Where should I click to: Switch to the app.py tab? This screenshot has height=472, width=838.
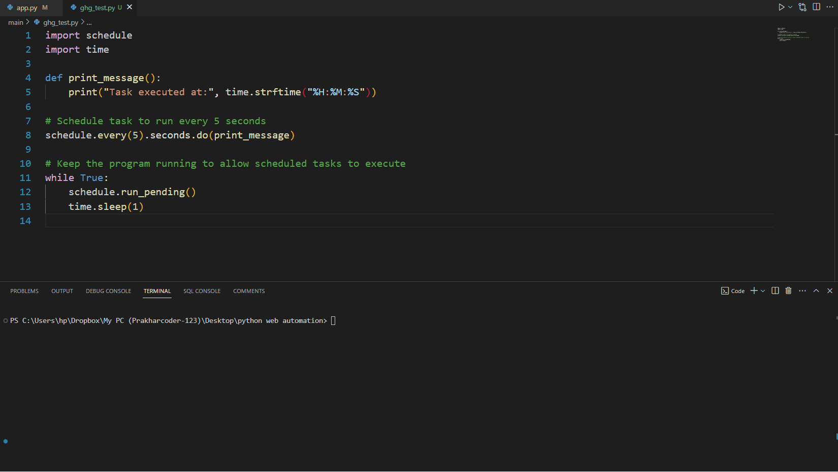[x=26, y=8]
